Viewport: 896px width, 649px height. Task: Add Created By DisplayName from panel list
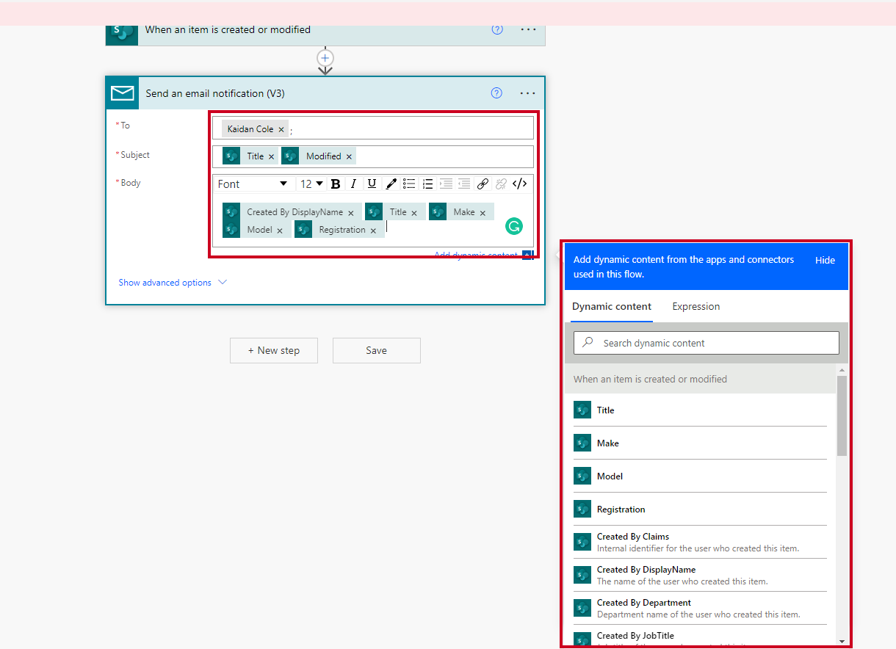(x=700, y=575)
